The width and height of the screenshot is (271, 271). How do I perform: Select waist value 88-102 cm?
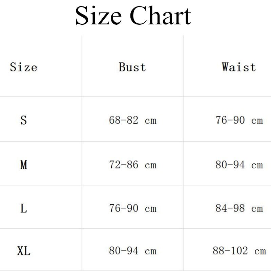click(239, 251)
